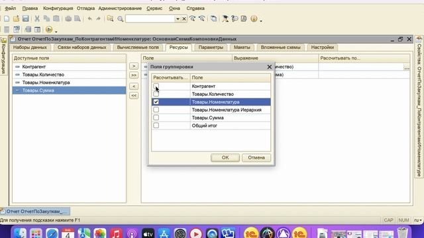
Task: Switch to the Наборы данных tab
Action: tap(30, 47)
